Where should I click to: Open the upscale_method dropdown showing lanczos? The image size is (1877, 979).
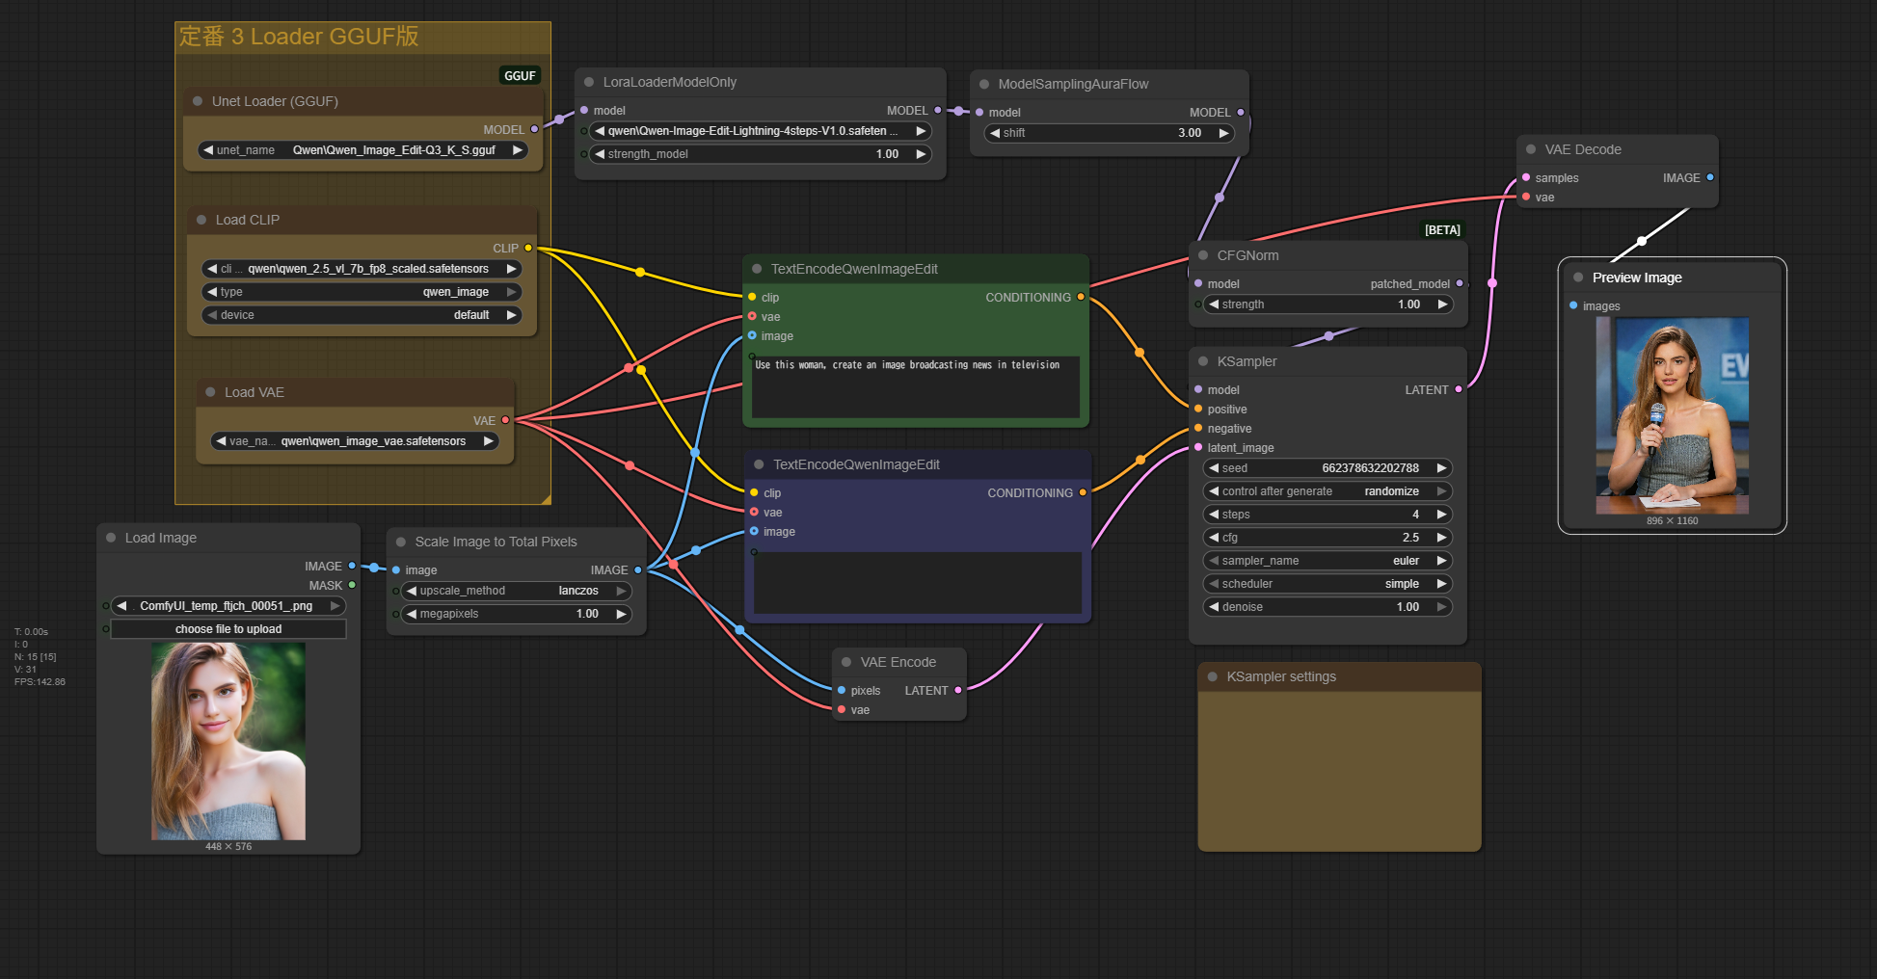(516, 591)
